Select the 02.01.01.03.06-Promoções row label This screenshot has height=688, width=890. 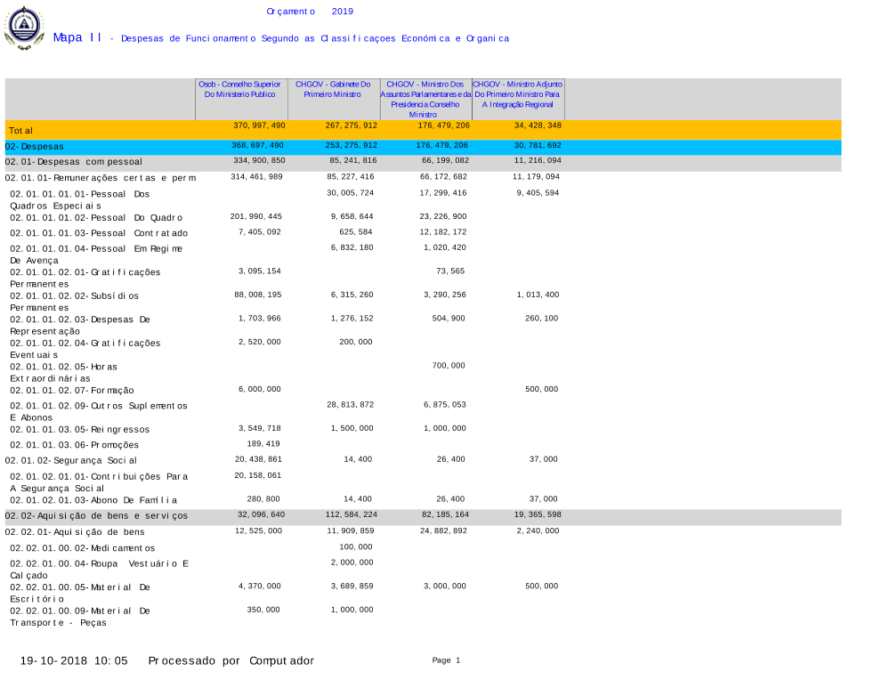[x=75, y=445]
